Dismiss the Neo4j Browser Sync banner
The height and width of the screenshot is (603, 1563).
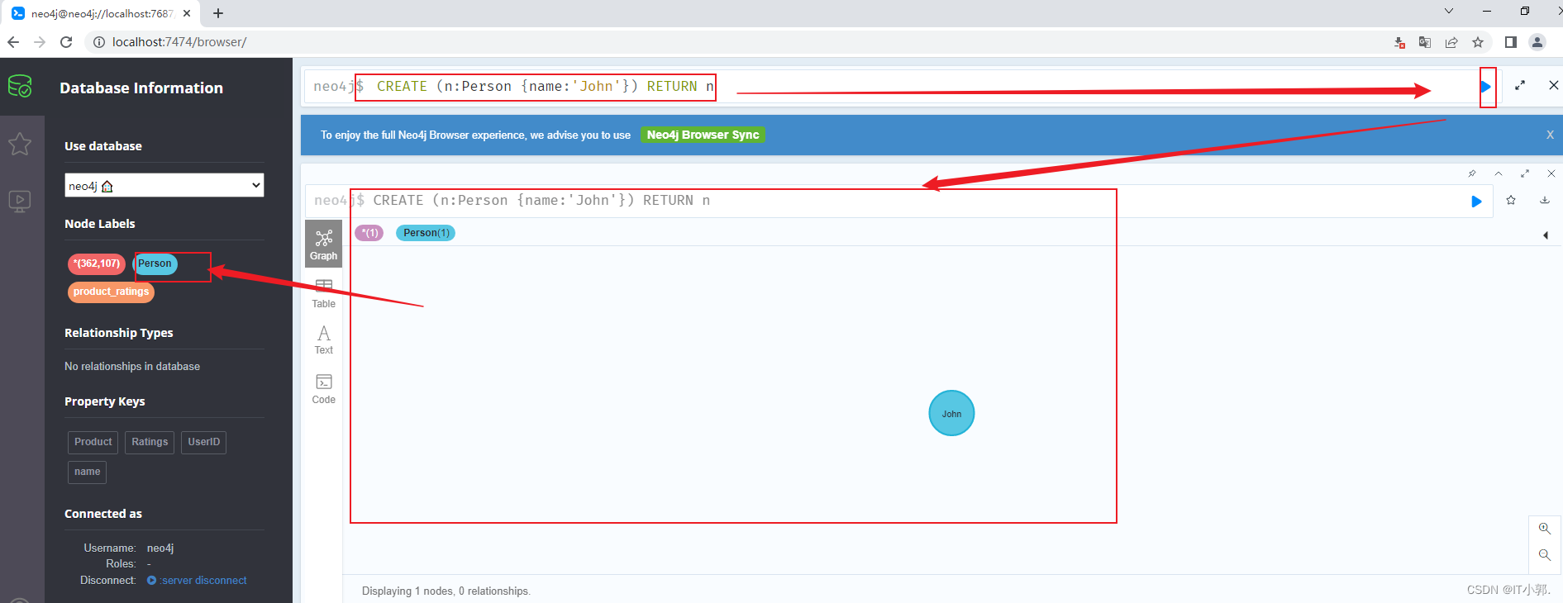click(1550, 135)
